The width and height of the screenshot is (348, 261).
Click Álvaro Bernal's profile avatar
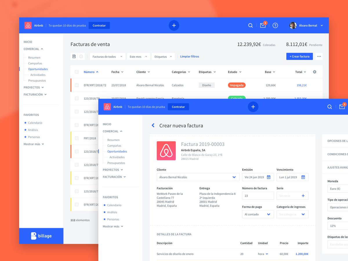pyautogui.click(x=293, y=26)
